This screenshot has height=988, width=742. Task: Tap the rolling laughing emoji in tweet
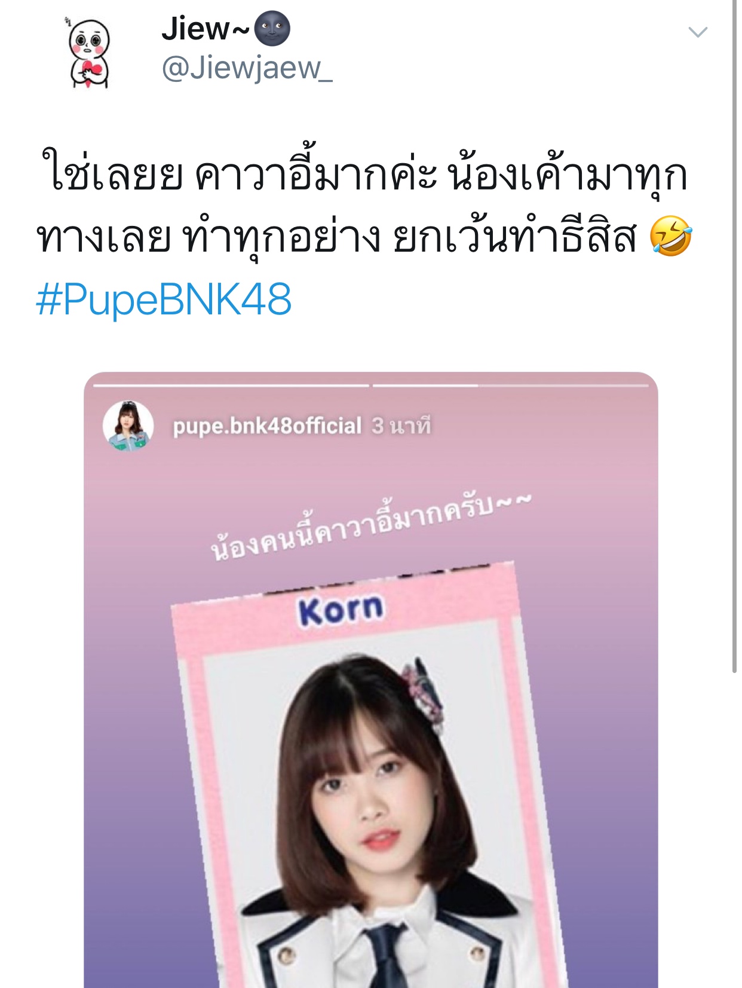click(670, 237)
